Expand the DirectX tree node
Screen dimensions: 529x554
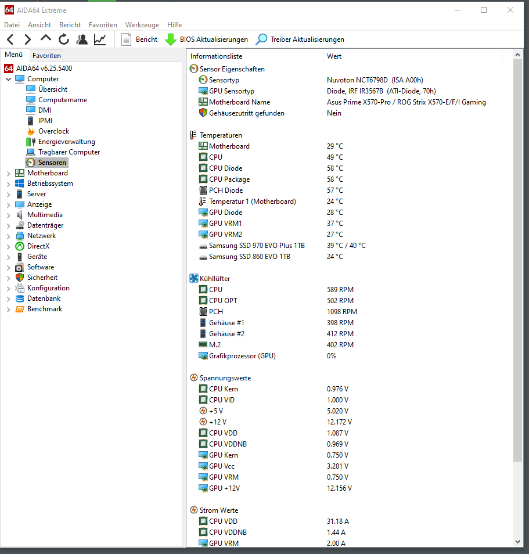(x=9, y=247)
